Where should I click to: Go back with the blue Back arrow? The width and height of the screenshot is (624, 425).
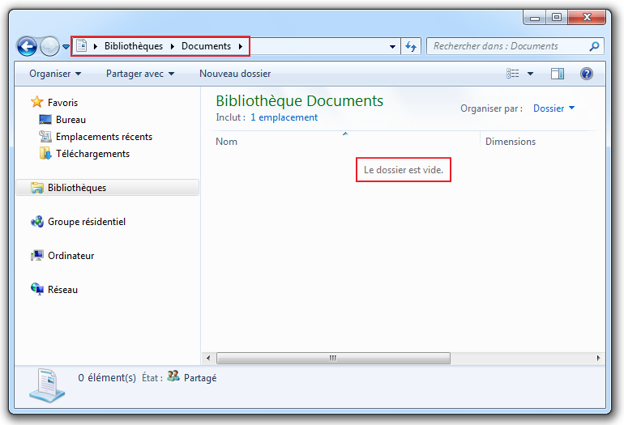click(x=27, y=46)
